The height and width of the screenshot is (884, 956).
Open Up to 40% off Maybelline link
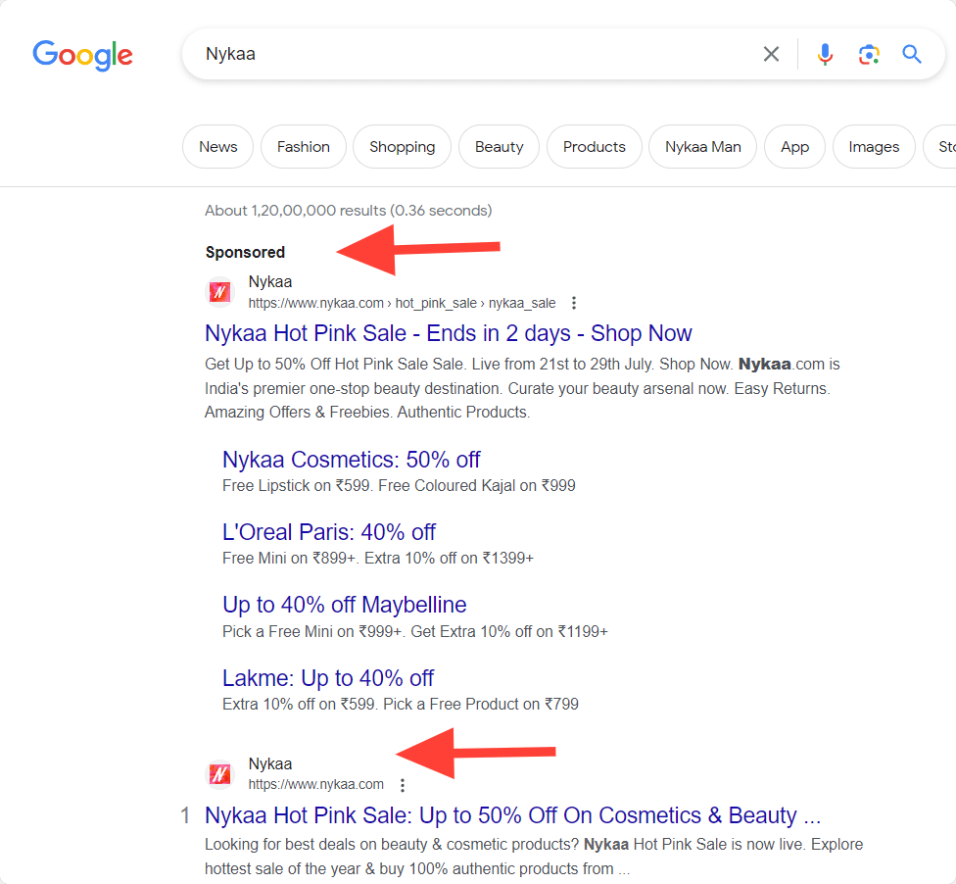[344, 605]
